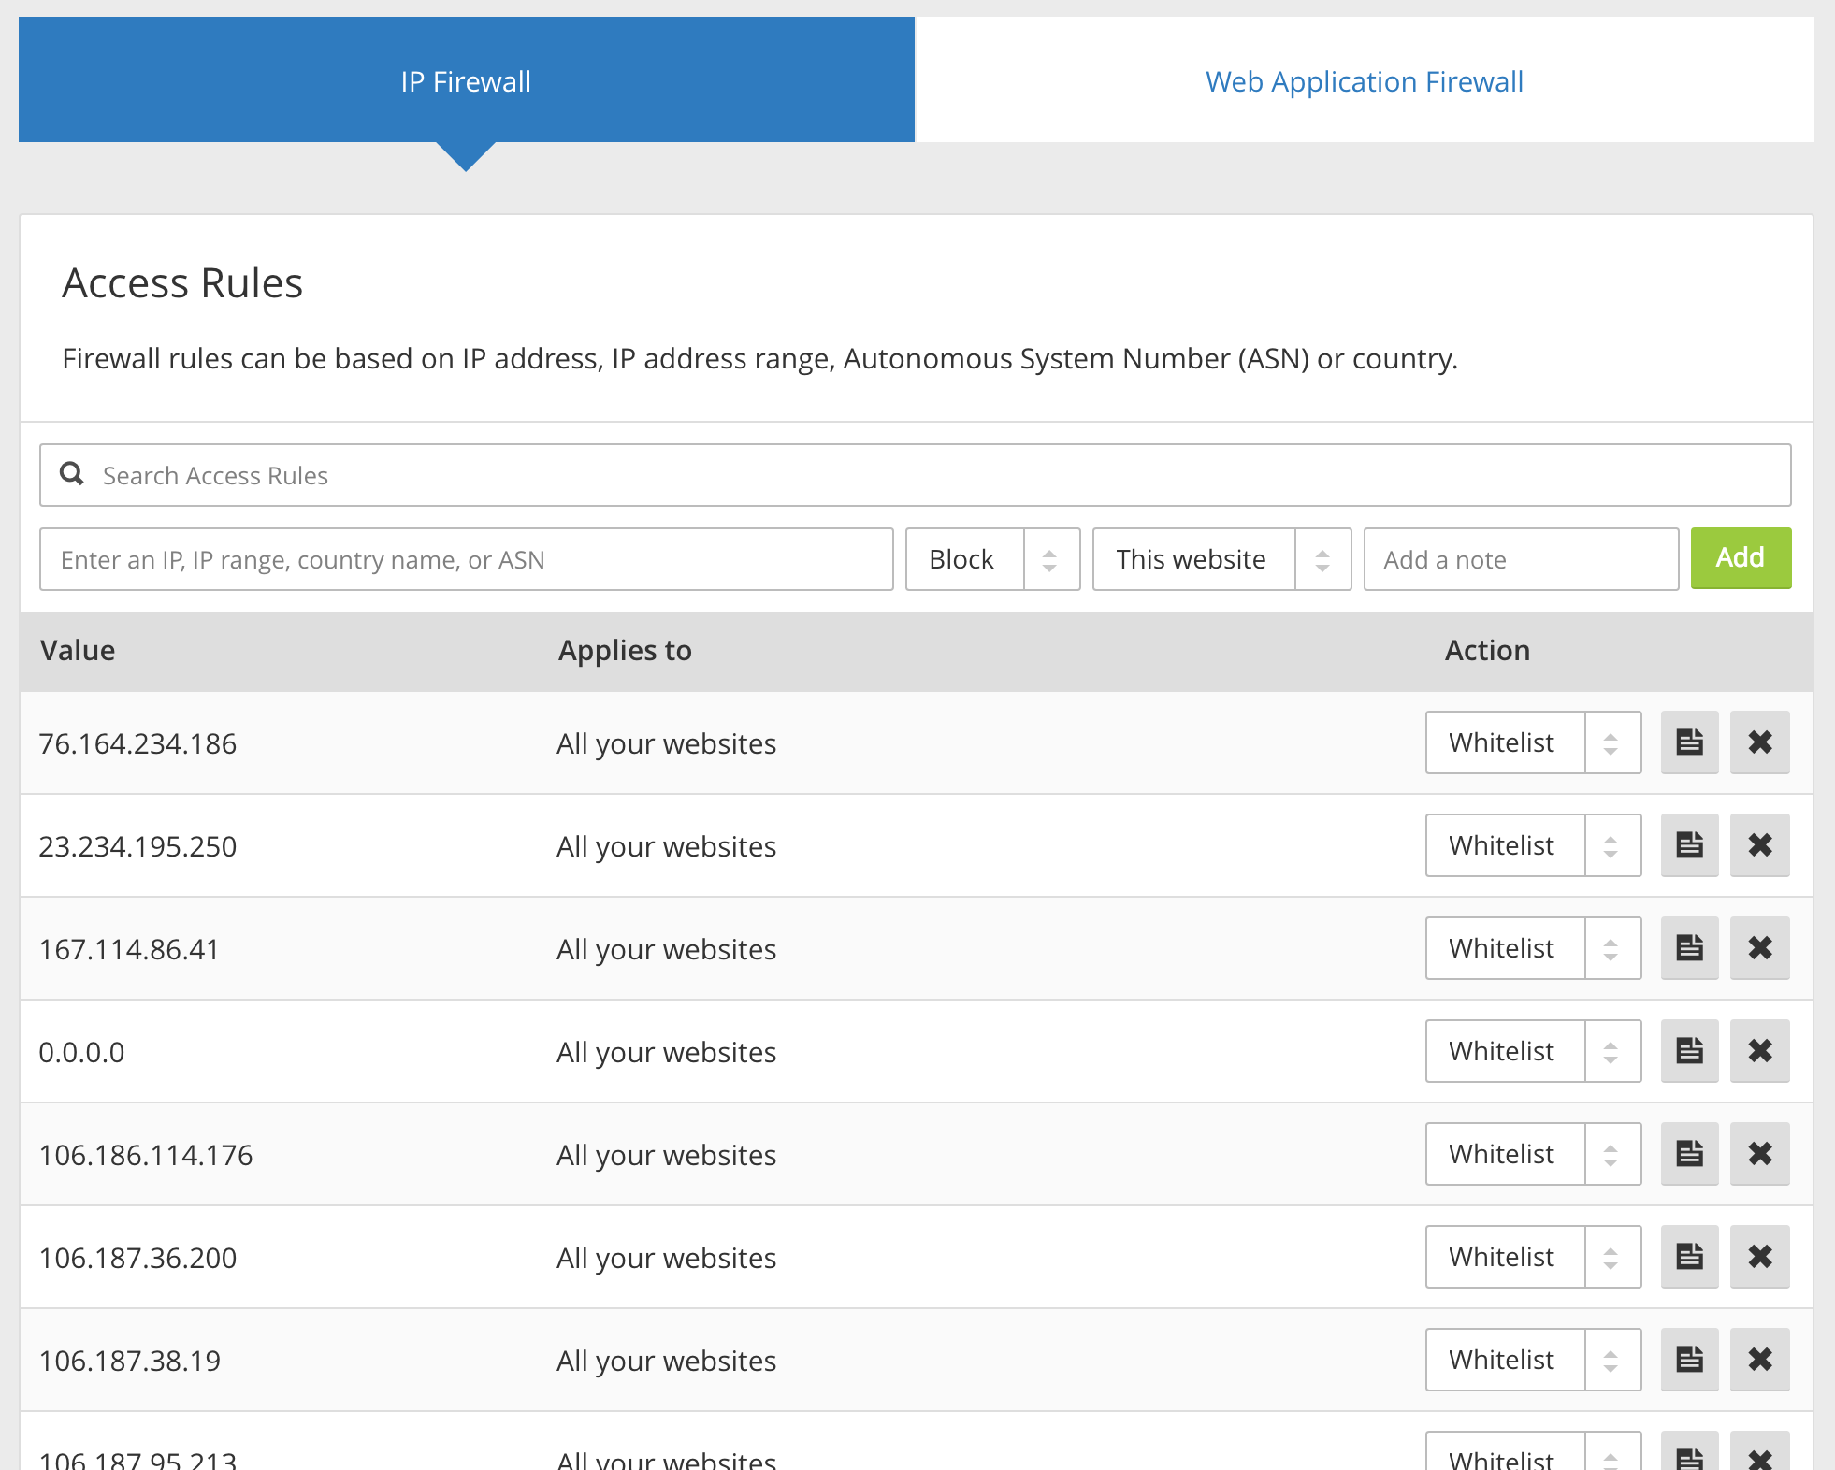Open note for 106.186.114.176 rule

(x=1689, y=1154)
